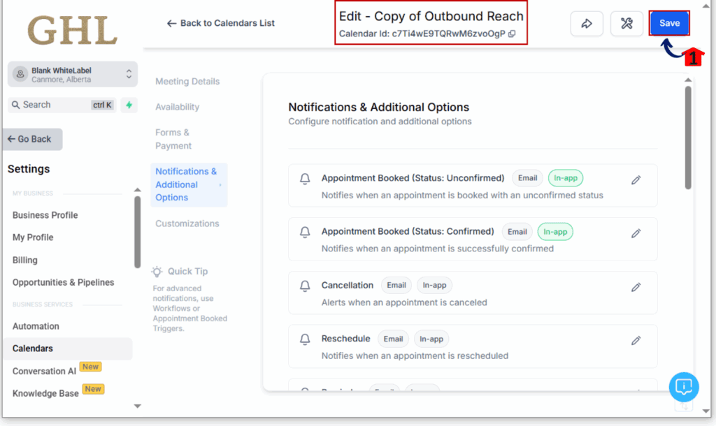Image resolution: width=716 pixels, height=426 pixels.
Task: Click notifications panel scroll up arrow
Action: tap(688, 80)
